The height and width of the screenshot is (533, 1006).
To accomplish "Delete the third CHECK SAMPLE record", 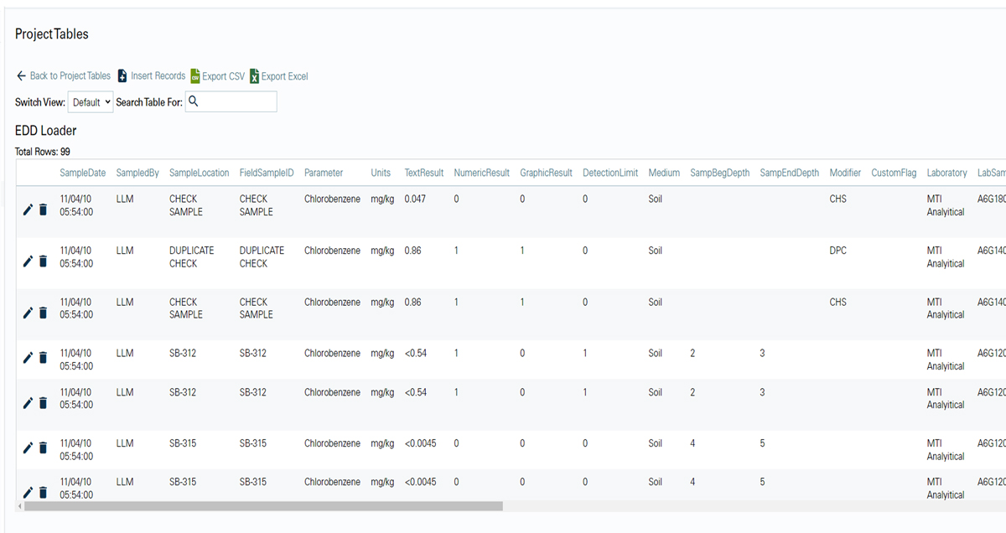I will (43, 313).
